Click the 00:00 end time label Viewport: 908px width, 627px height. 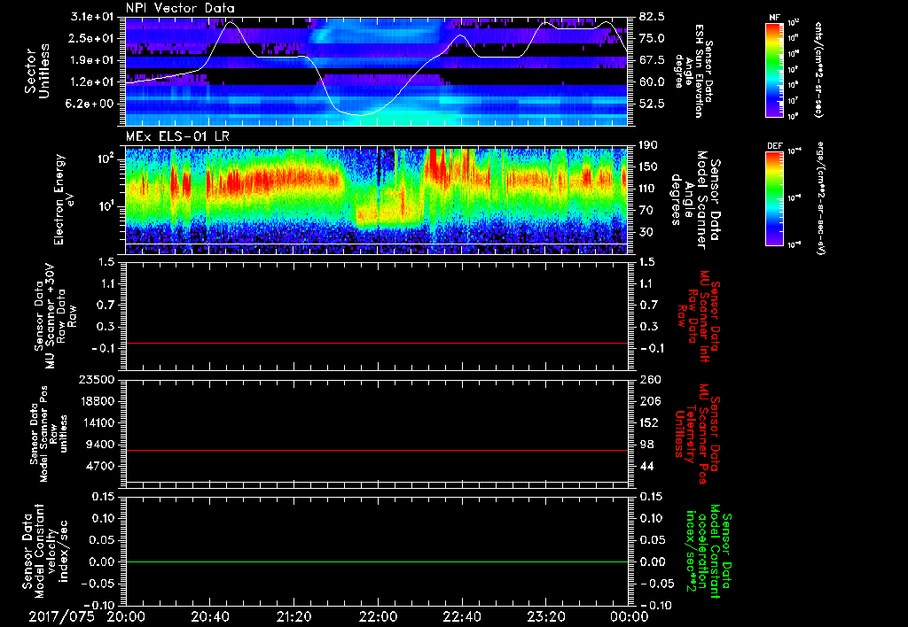[x=630, y=616]
